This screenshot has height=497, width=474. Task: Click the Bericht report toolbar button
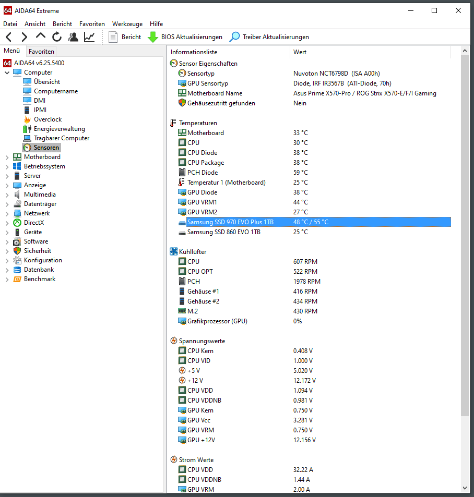125,37
